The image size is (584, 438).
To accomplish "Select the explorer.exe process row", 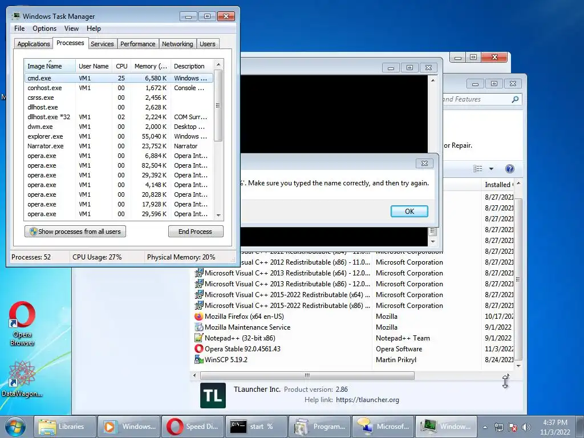I will coord(119,136).
